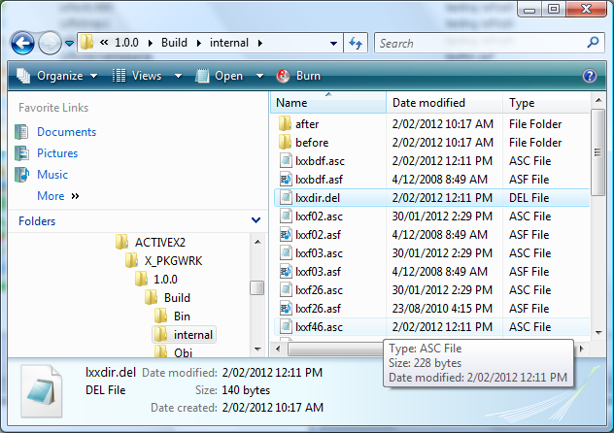This screenshot has height=433, width=614.
Task: Select lxxf02.asc file icon
Action: (x=286, y=216)
